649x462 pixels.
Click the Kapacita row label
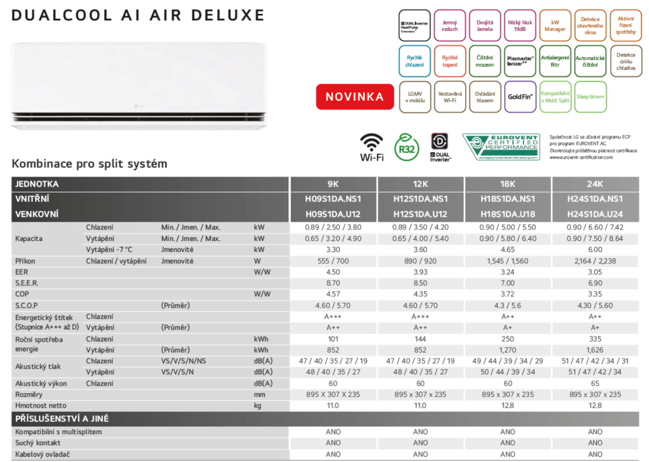29,239
